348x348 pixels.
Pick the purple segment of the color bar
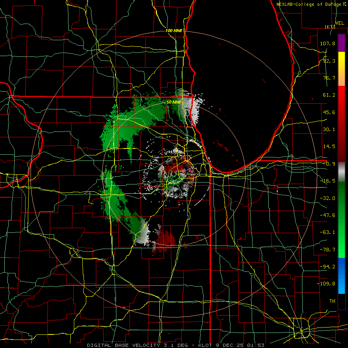341,43
